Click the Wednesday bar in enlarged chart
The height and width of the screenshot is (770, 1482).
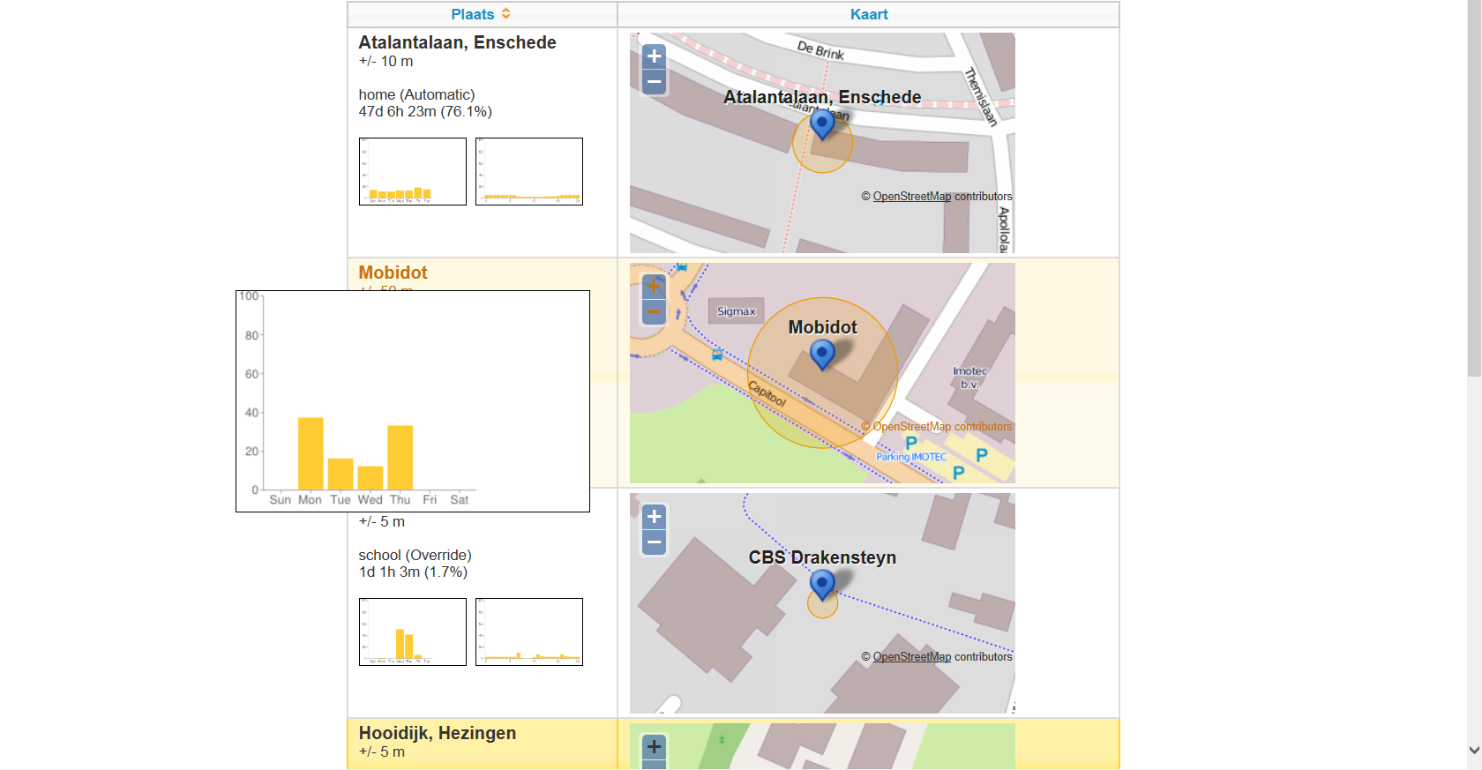point(370,478)
